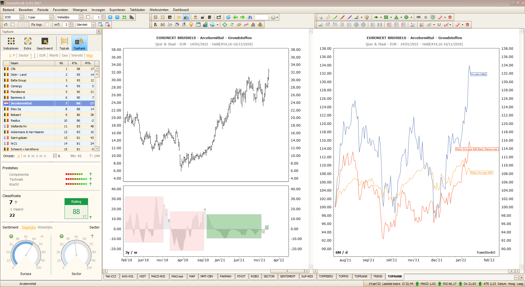The width and height of the screenshot is (525, 287).
Task: Click the Geactiveerd panel button
Action: point(45,43)
